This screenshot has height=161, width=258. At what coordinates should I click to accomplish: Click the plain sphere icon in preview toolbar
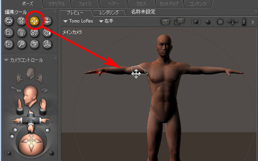coord(208,22)
